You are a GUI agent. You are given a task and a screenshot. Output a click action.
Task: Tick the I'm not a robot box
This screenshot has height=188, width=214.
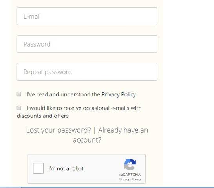pyautogui.click(x=38, y=168)
